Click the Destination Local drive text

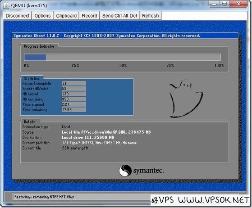click(x=88, y=137)
